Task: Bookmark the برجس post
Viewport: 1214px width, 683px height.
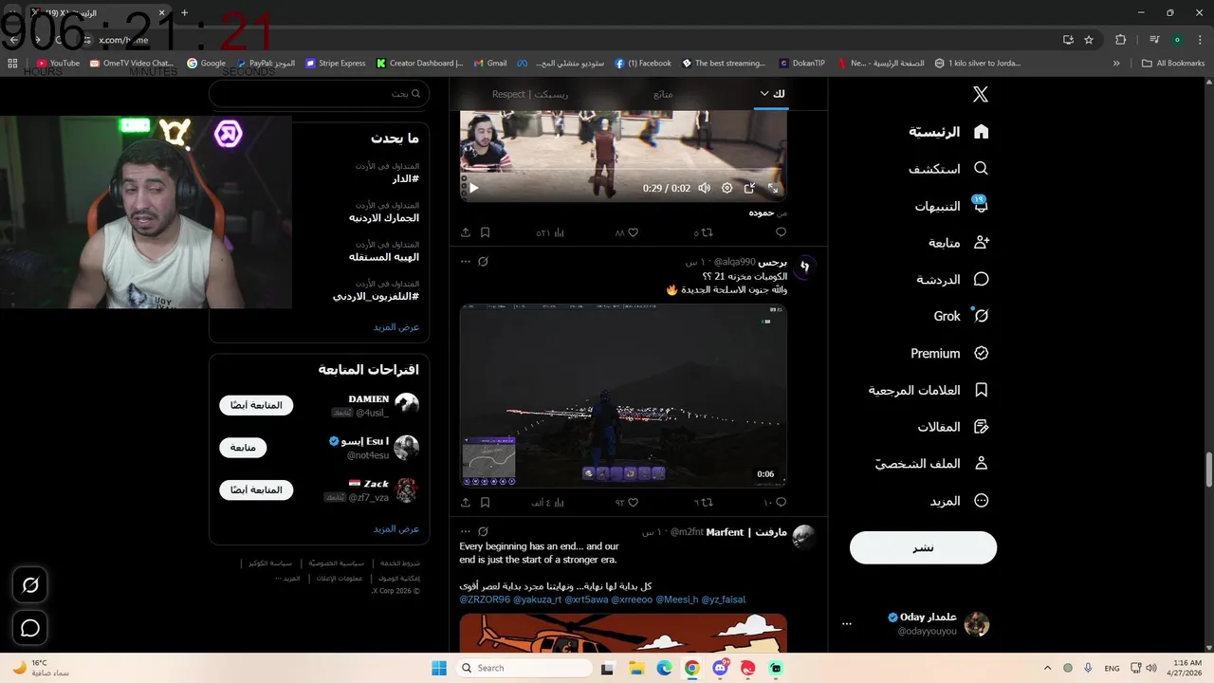Action: coord(485,502)
